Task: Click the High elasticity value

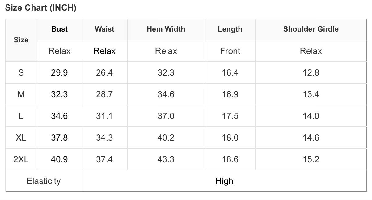Action: click(224, 181)
